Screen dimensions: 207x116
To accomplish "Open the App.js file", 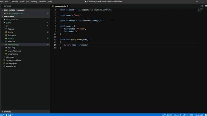I will (26, 32).
